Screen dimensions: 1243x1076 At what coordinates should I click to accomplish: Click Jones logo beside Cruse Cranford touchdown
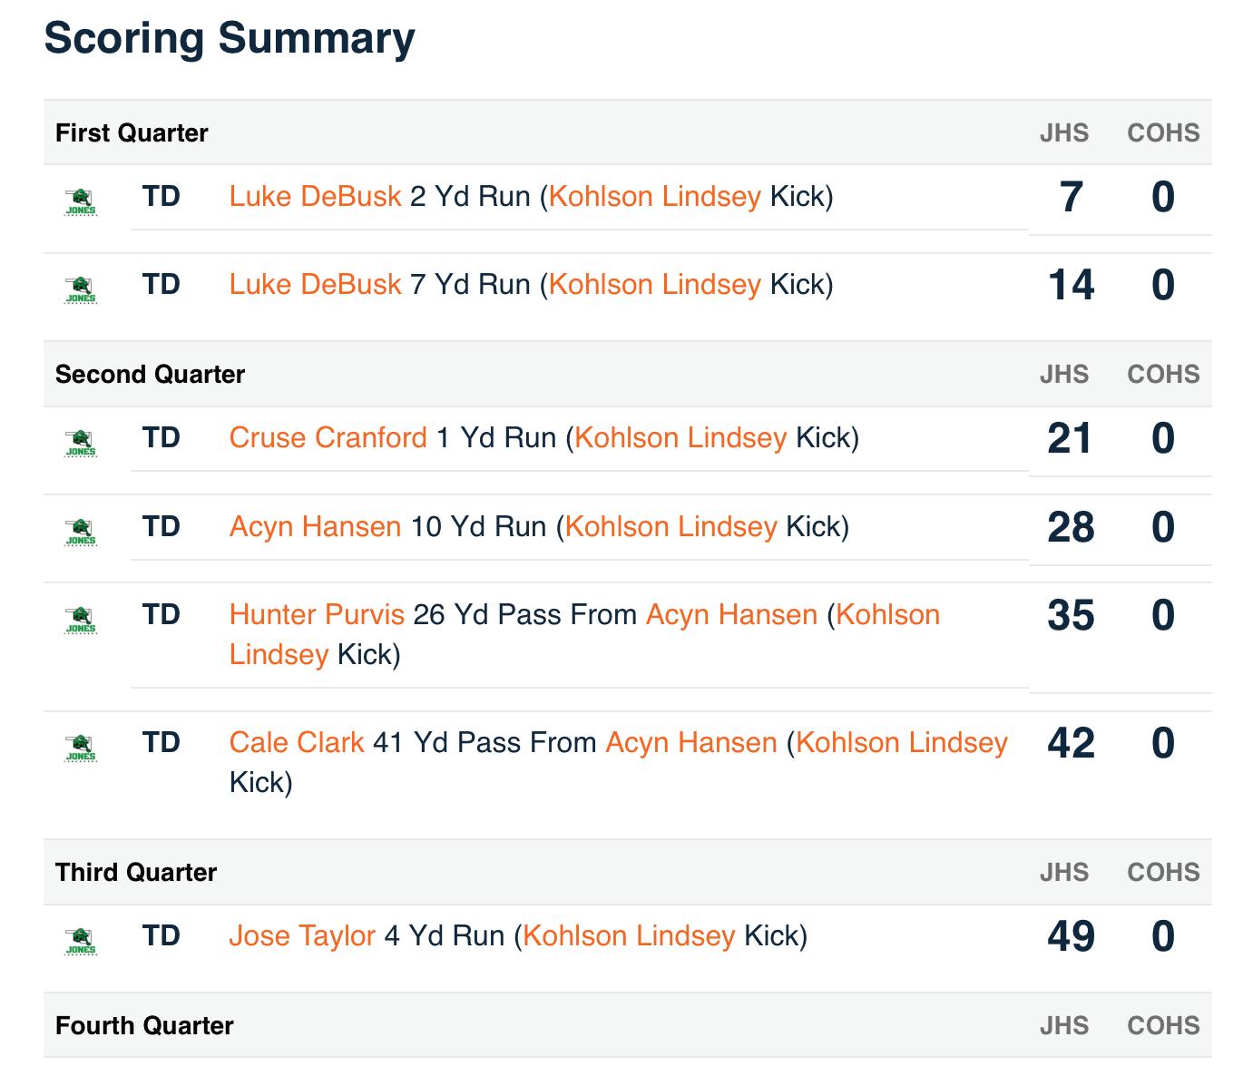(x=81, y=442)
